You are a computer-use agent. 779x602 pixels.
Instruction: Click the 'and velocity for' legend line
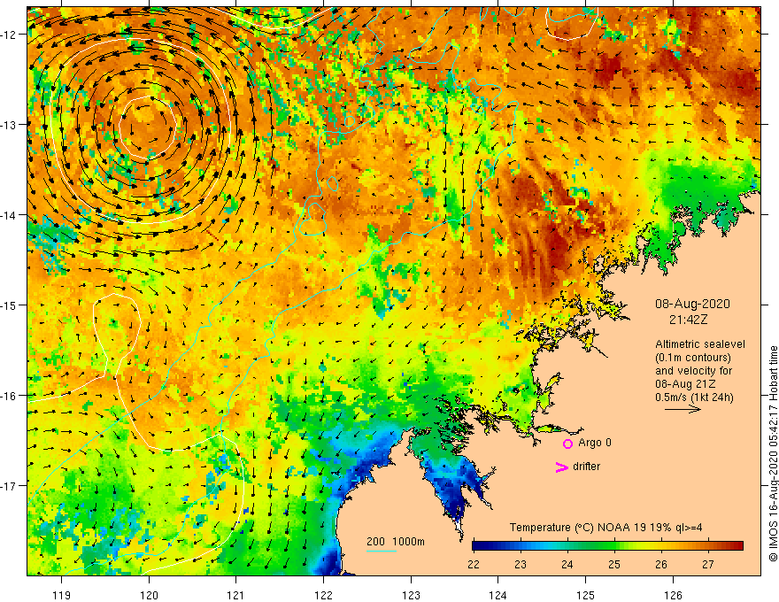click(693, 371)
